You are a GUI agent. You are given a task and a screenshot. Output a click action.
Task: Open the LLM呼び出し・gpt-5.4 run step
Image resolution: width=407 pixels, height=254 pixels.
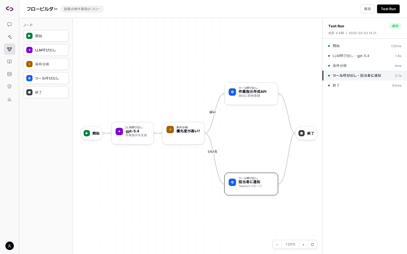(365, 56)
